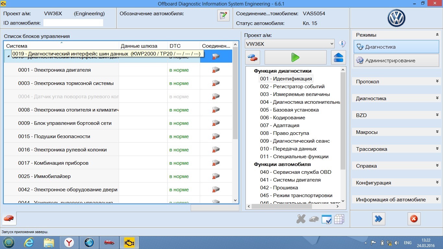This screenshot has width=443, height=249.
Task: Expand the Трассировка section
Action: (x=437, y=149)
